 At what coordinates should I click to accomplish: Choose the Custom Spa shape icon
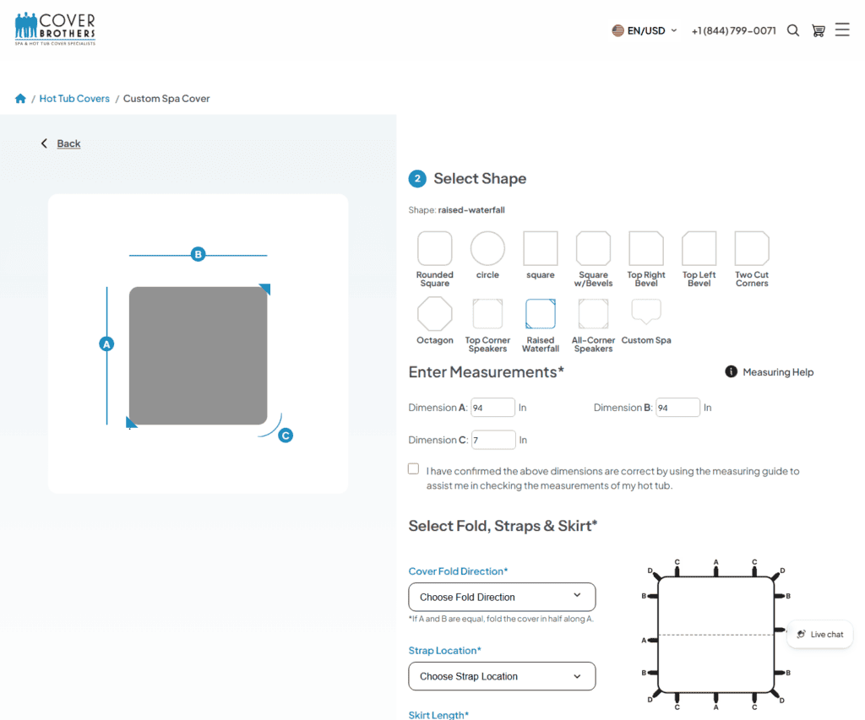click(646, 311)
